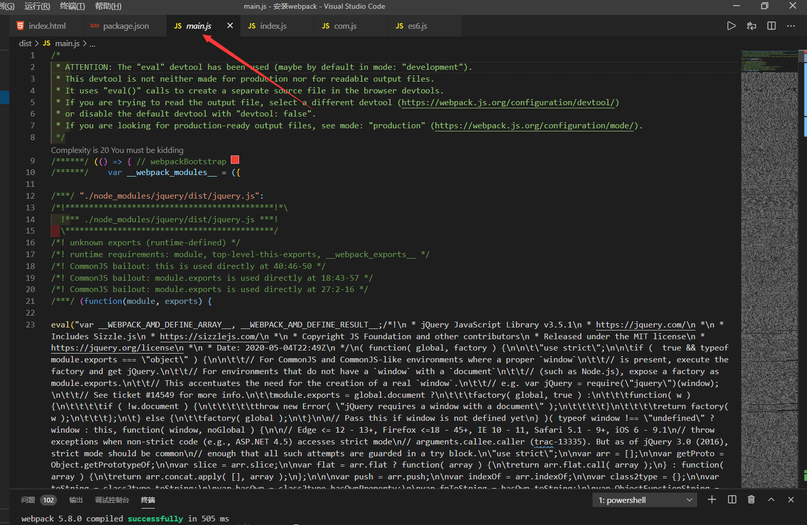Click line number 12 in gutter
The image size is (807, 525).
coord(30,196)
